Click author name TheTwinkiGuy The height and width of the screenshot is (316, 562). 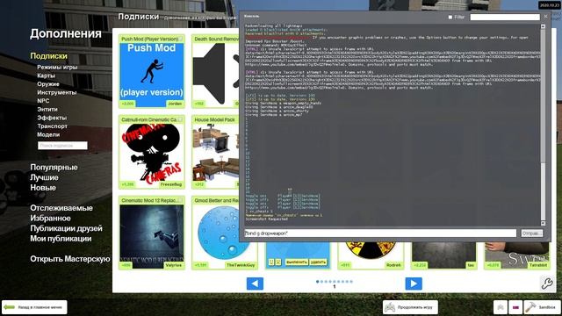coord(241,265)
